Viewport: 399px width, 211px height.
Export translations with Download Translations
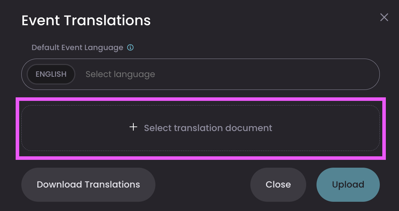tap(88, 185)
